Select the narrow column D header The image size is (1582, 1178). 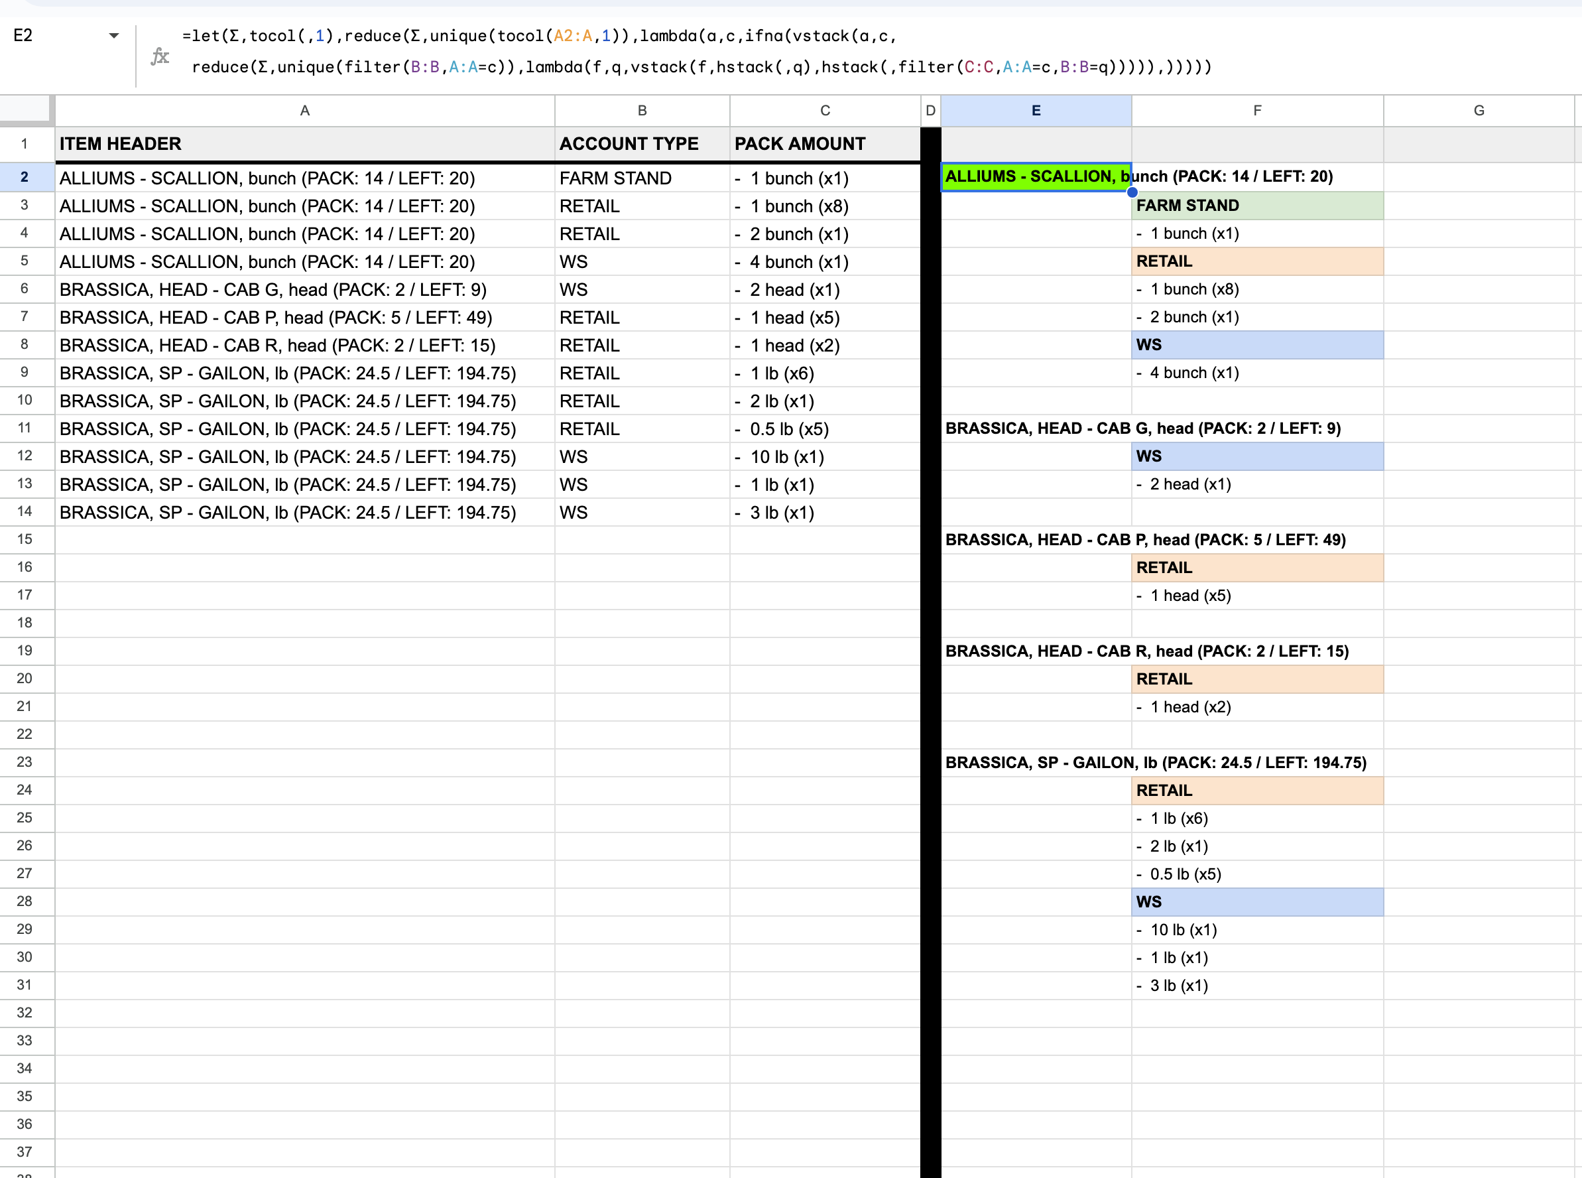click(930, 111)
